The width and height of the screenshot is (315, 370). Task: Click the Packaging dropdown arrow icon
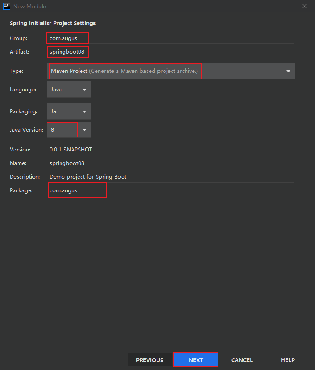[84, 111]
